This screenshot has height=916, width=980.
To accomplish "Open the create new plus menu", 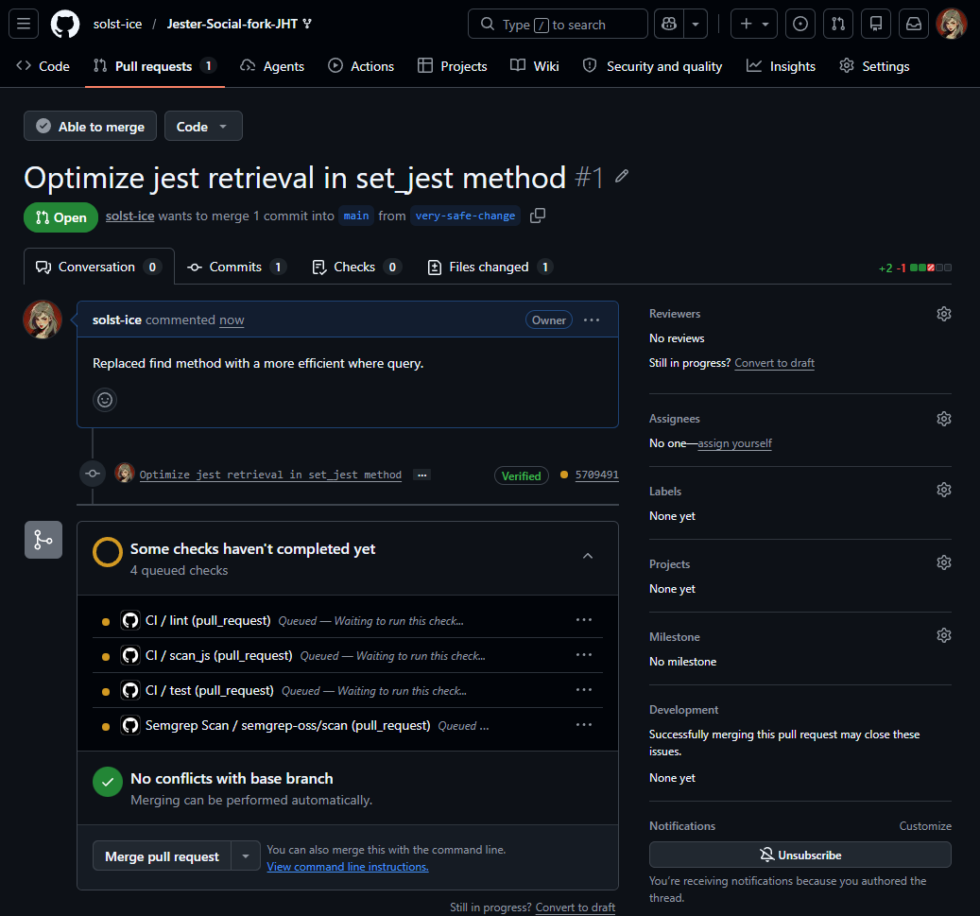I will click(754, 24).
